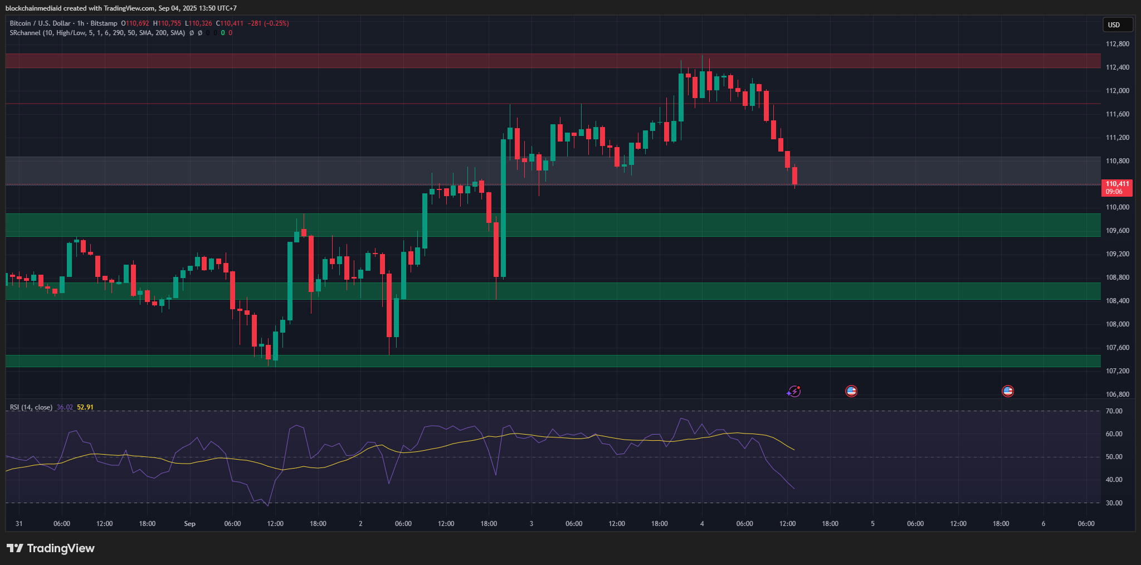Click the day 5 label on time axis
The width and height of the screenshot is (1141, 565).
point(872,524)
